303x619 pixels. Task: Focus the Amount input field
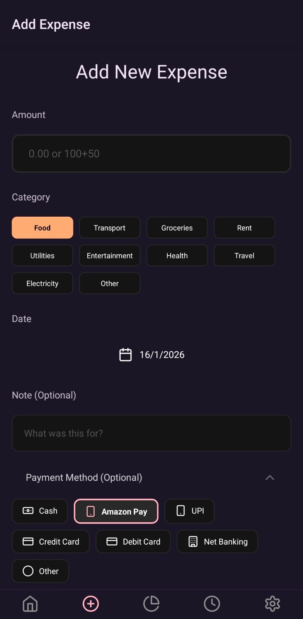click(x=151, y=154)
